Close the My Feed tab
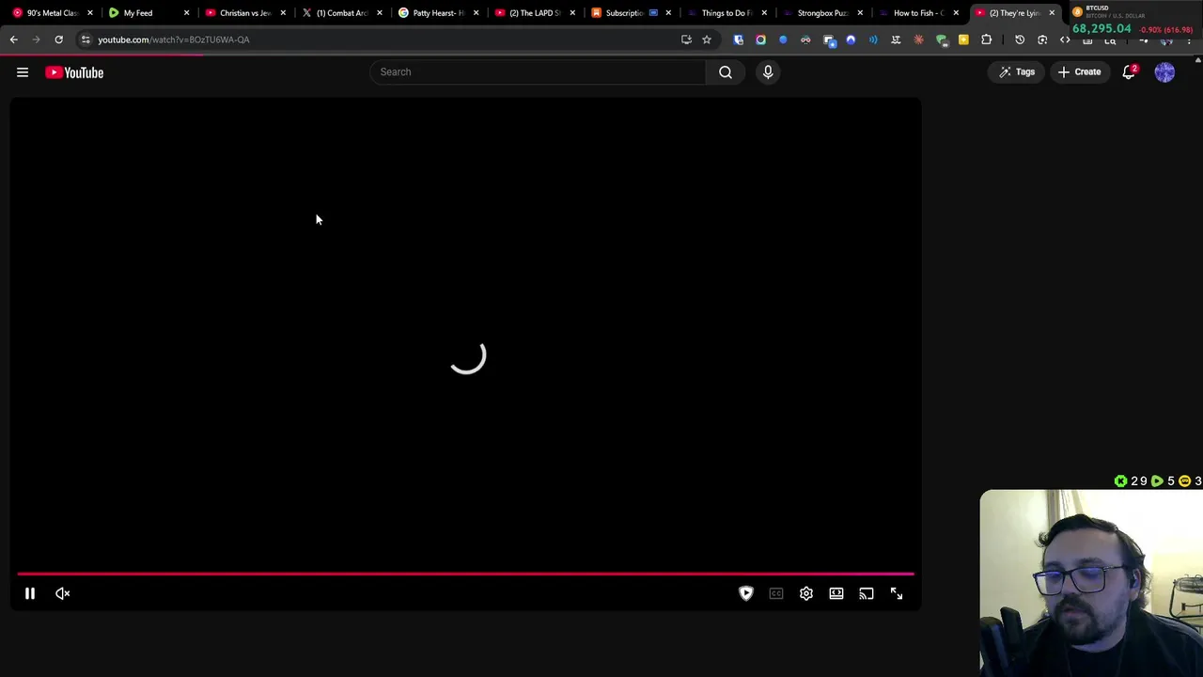 click(186, 13)
